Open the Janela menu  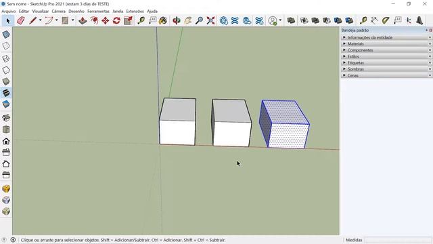tap(118, 12)
